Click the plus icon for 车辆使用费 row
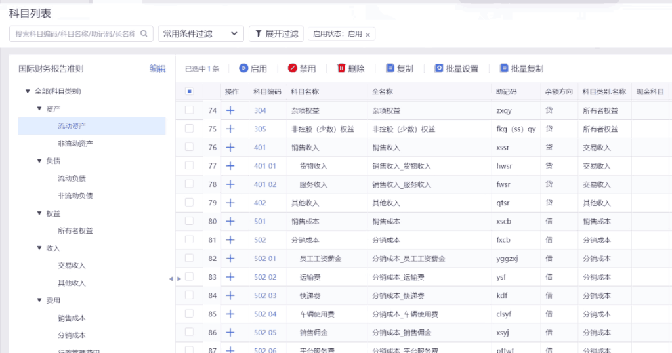The height and width of the screenshot is (353, 672). point(230,314)
